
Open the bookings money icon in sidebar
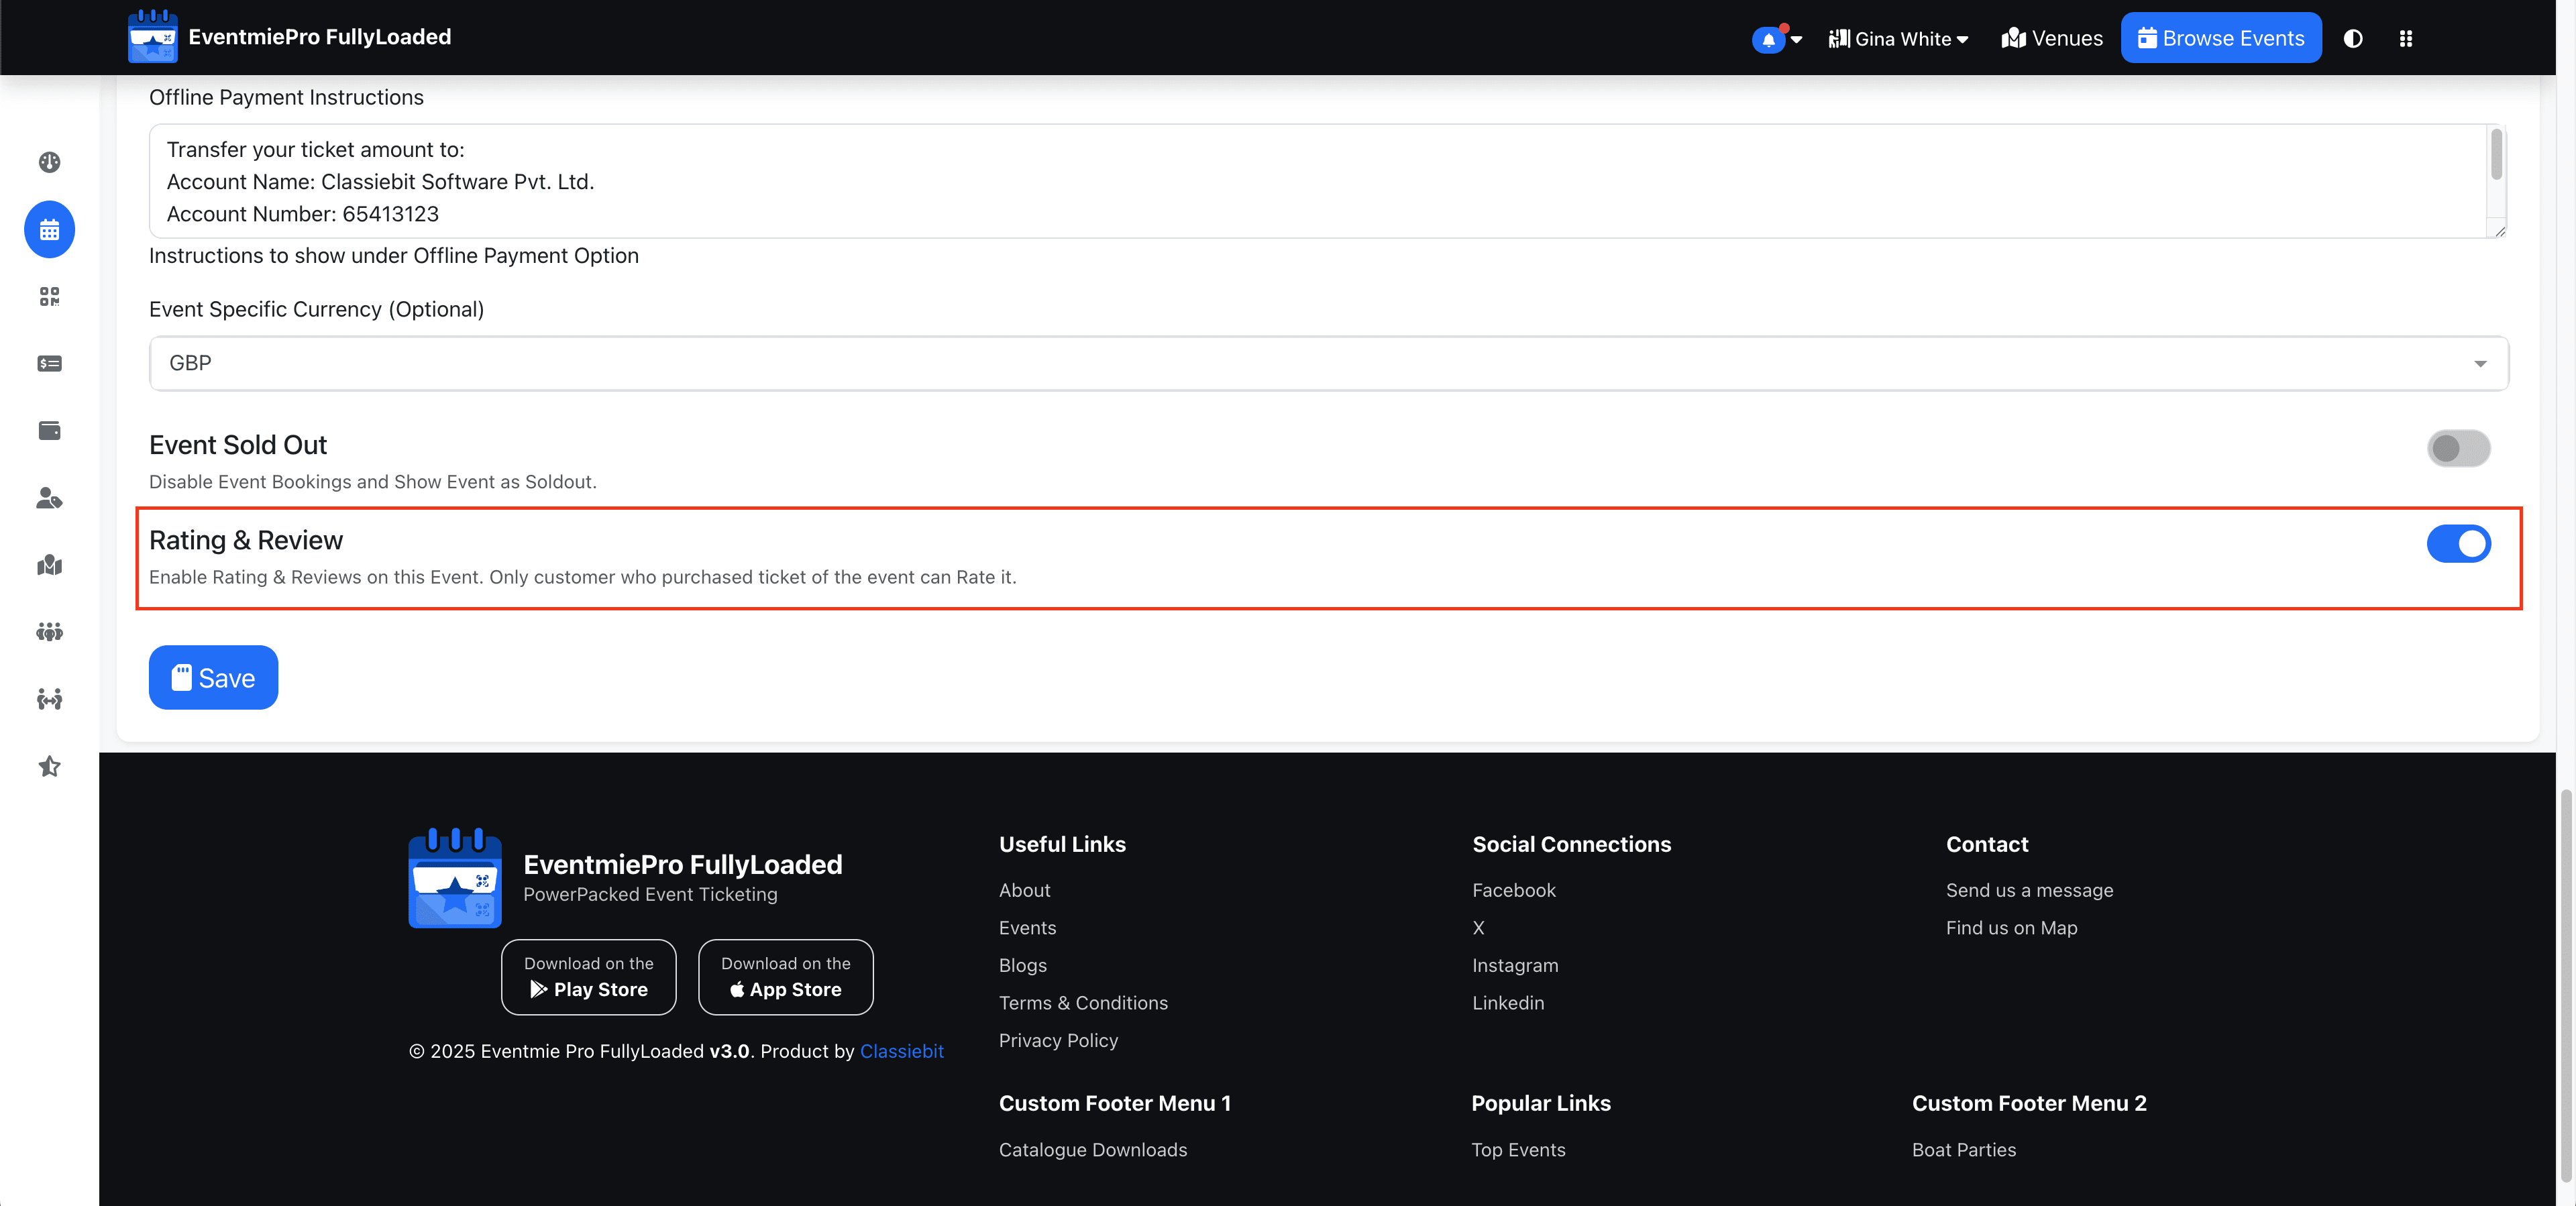(49, 363)
